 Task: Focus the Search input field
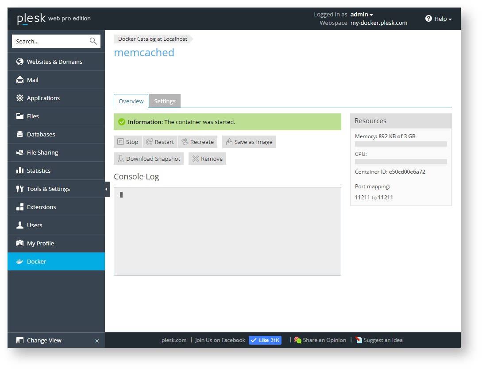pos(50,41)
